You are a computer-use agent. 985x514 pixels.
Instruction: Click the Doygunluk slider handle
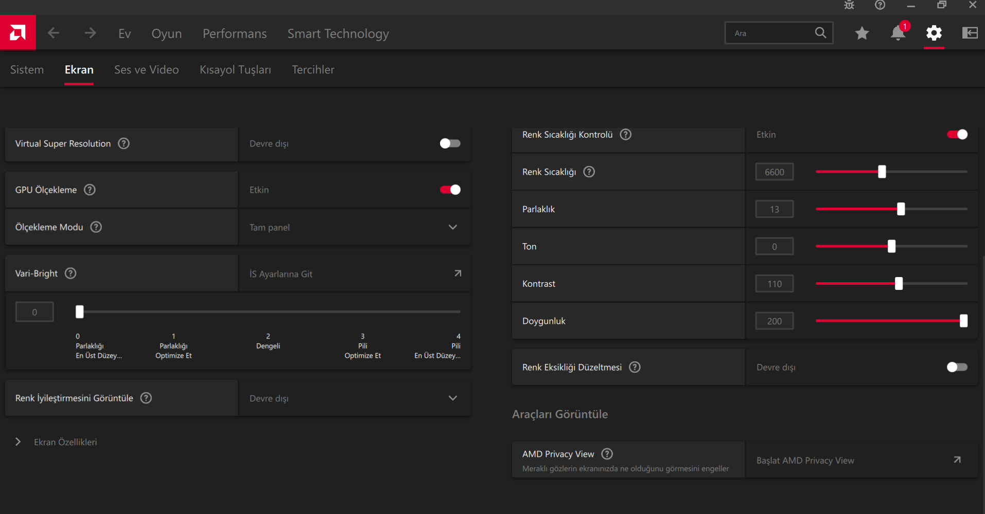click(963, 321)
